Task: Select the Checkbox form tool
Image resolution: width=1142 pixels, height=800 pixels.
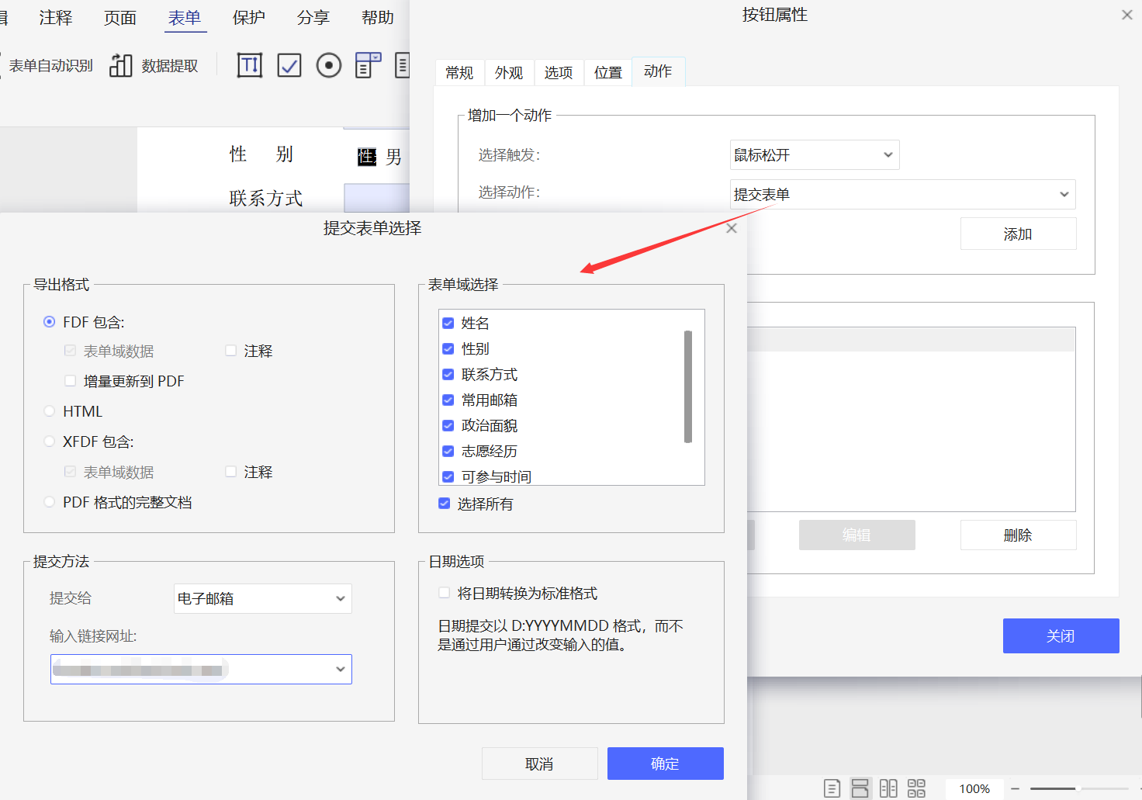Action: pyautogui.click(x=289, y=65)
